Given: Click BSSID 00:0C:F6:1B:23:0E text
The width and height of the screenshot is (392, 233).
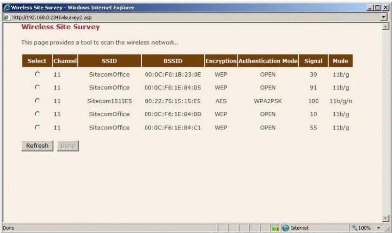Looking at the screenshot, I should [173, 74].
